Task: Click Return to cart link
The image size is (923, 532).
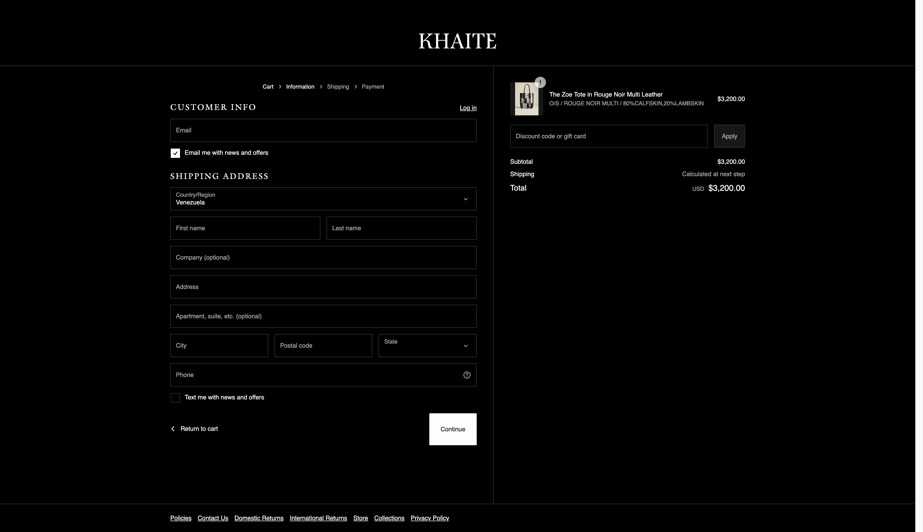Action: click(x=199, y=428)
